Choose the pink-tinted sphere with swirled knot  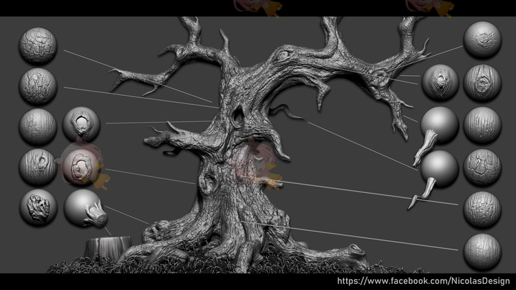coord(80,166)
